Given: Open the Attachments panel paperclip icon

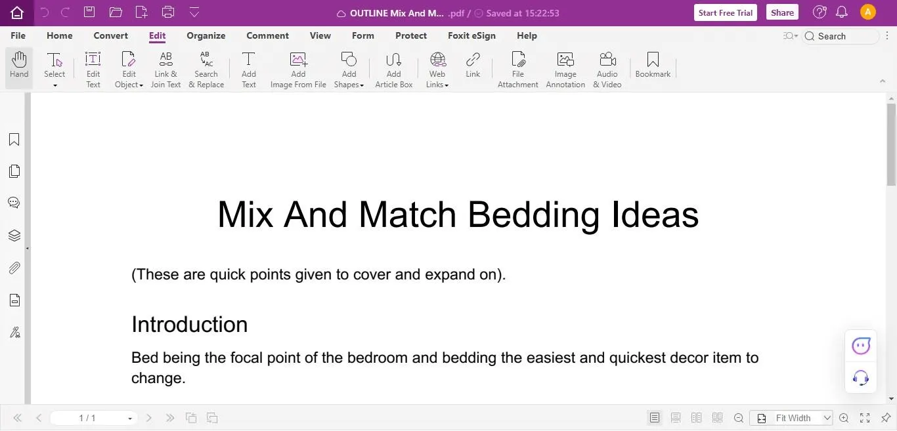Looking at the screenshot, I should click(14, 268).
